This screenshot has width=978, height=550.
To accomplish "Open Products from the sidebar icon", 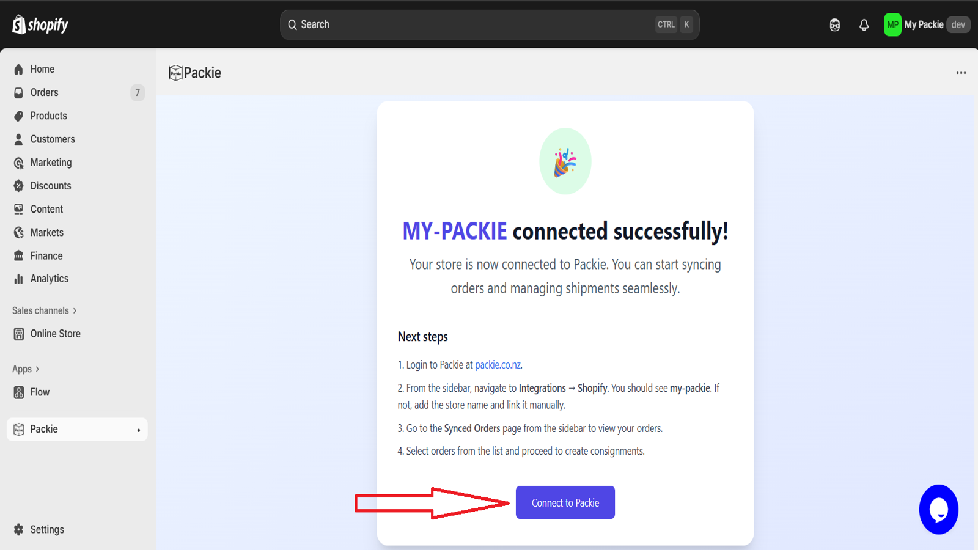I will 18,116.
